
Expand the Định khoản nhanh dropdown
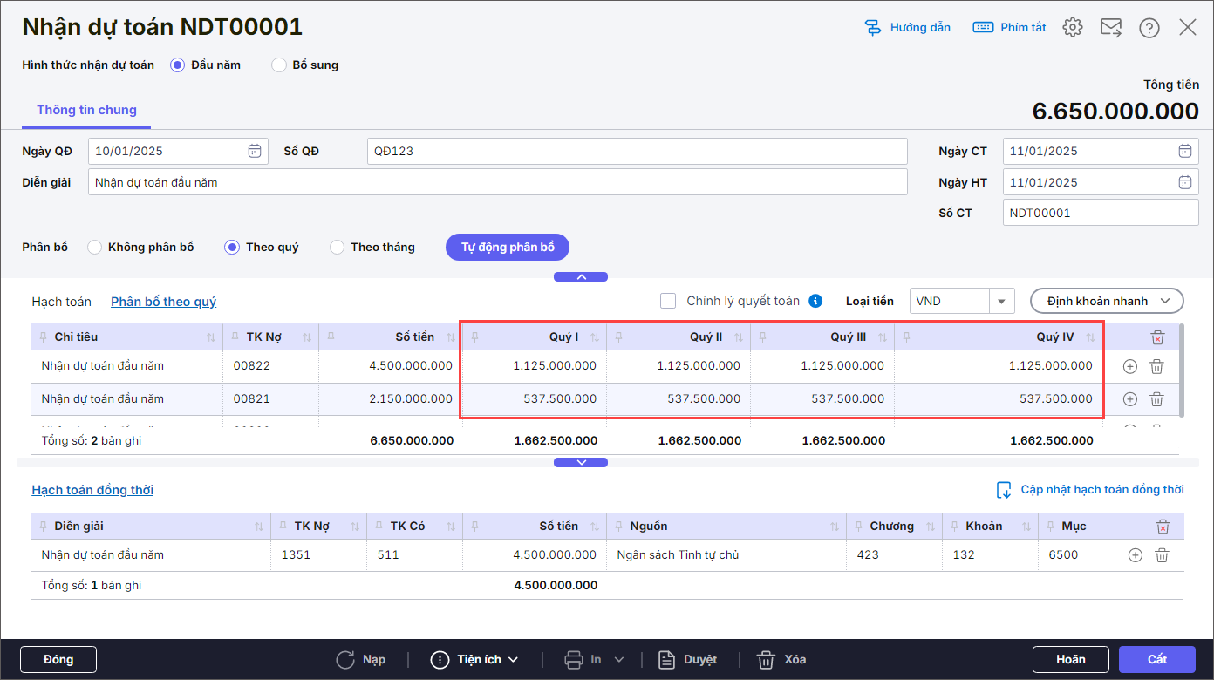click(x=1107, y=301)
